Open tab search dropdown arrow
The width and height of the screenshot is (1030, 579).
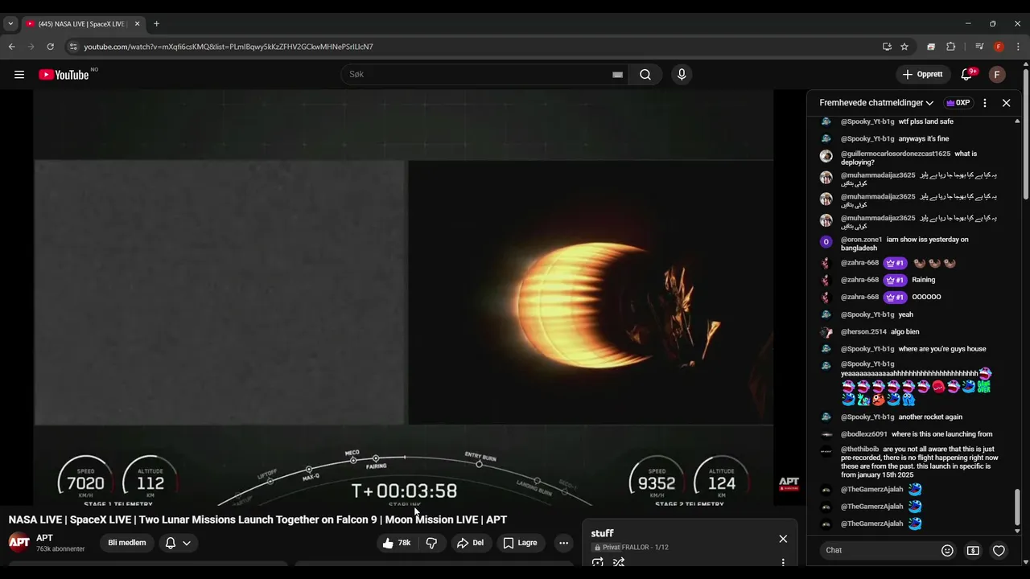click(10, 24)
